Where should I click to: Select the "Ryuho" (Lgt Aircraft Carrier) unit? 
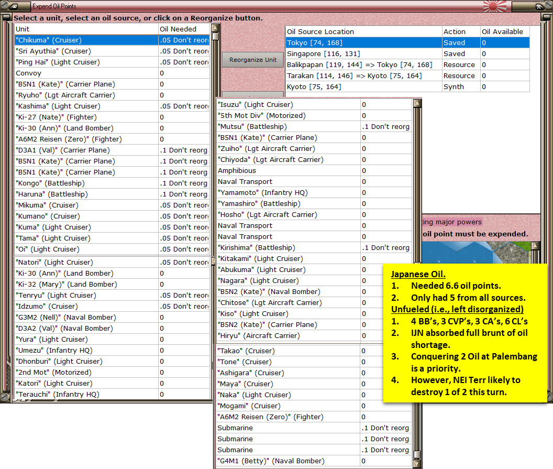pyautogui.click(x=112, y=95)
